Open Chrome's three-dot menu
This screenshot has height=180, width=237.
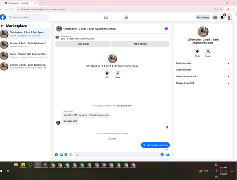click(x=234, y=9)
